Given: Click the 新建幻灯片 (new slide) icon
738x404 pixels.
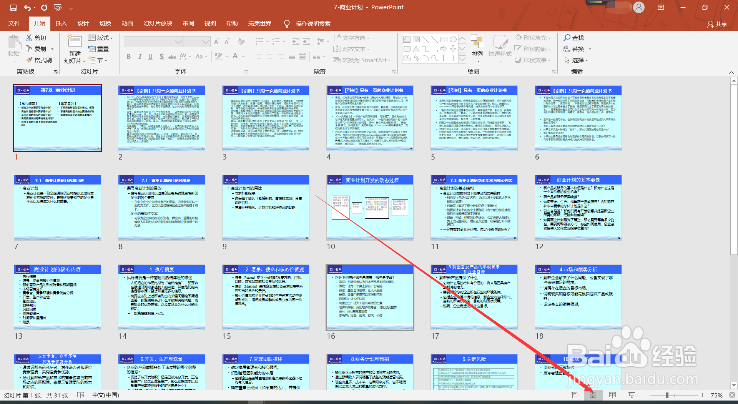Looking at the screenshot, I should pyautogui.click(x=75, y=42).
